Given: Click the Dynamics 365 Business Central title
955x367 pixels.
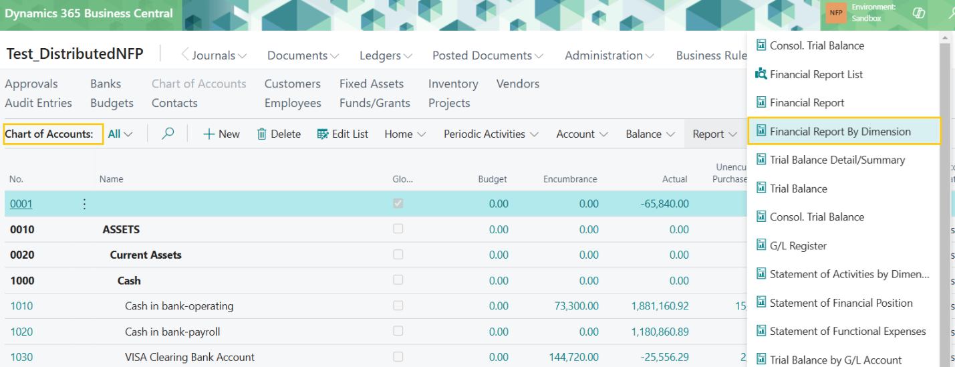Looking at the screenshot, I should (89, 13).
